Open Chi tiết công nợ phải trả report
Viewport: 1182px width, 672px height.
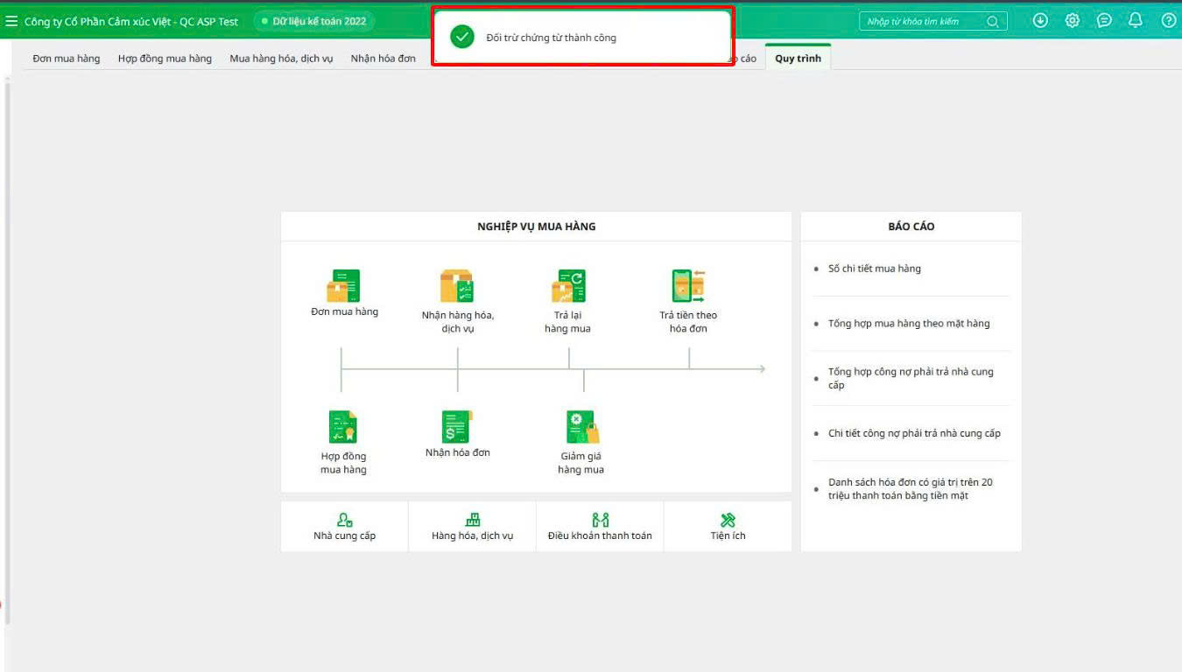(914, 433)
